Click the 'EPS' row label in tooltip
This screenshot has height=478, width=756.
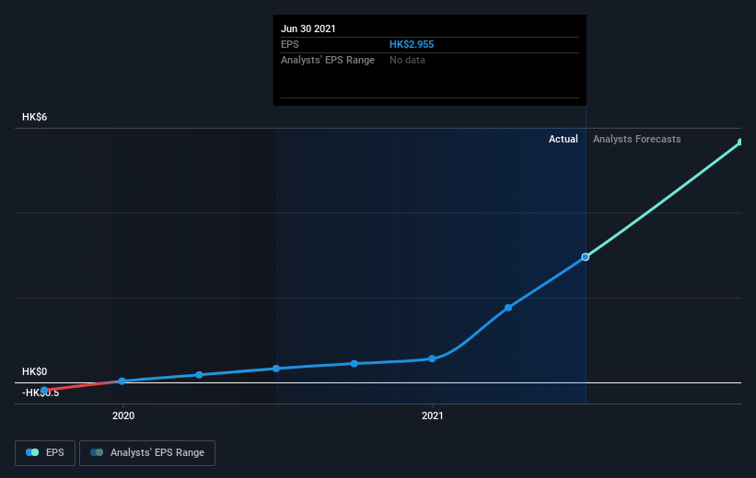click(290, 44)
